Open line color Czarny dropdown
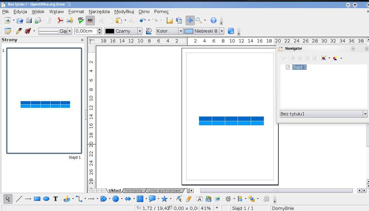 coord(140,31)
